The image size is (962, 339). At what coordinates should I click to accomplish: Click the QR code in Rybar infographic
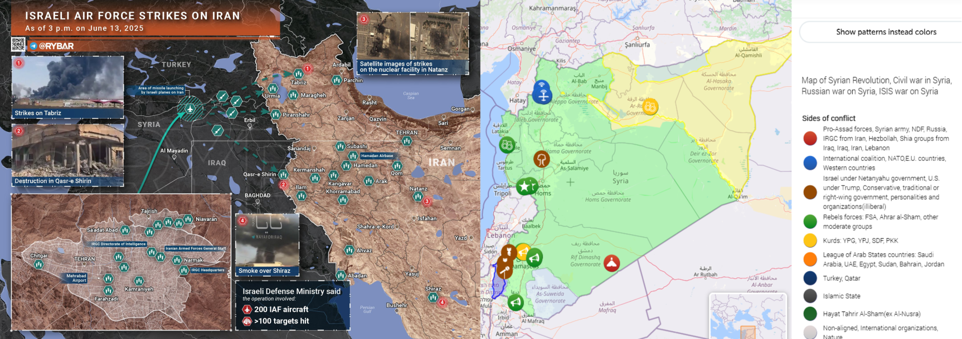tap(18, 45)
